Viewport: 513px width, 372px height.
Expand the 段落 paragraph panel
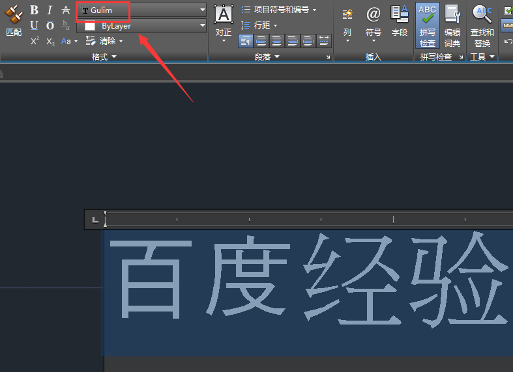[267, 57]
